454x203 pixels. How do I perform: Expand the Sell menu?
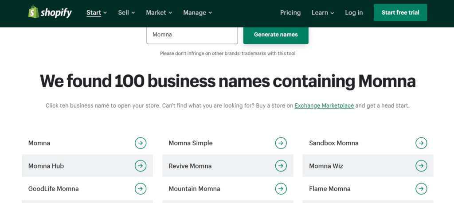126,13
